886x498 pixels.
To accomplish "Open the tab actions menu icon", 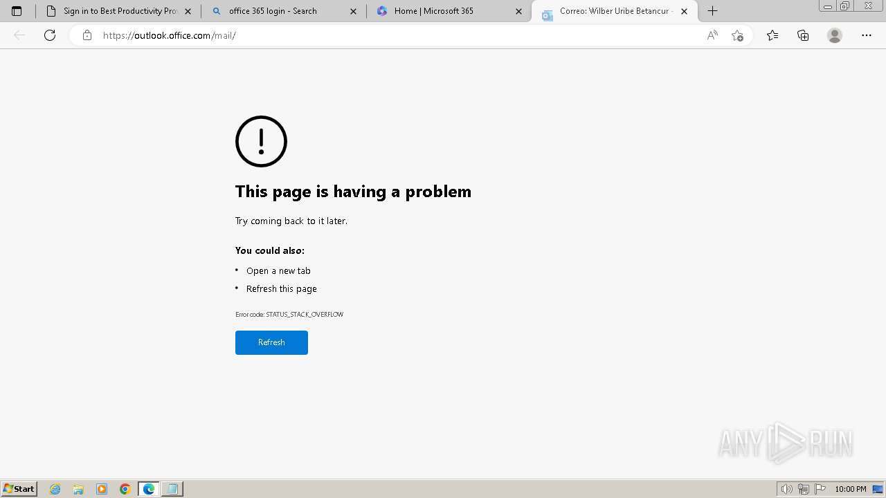I will [x=17, y=11].
